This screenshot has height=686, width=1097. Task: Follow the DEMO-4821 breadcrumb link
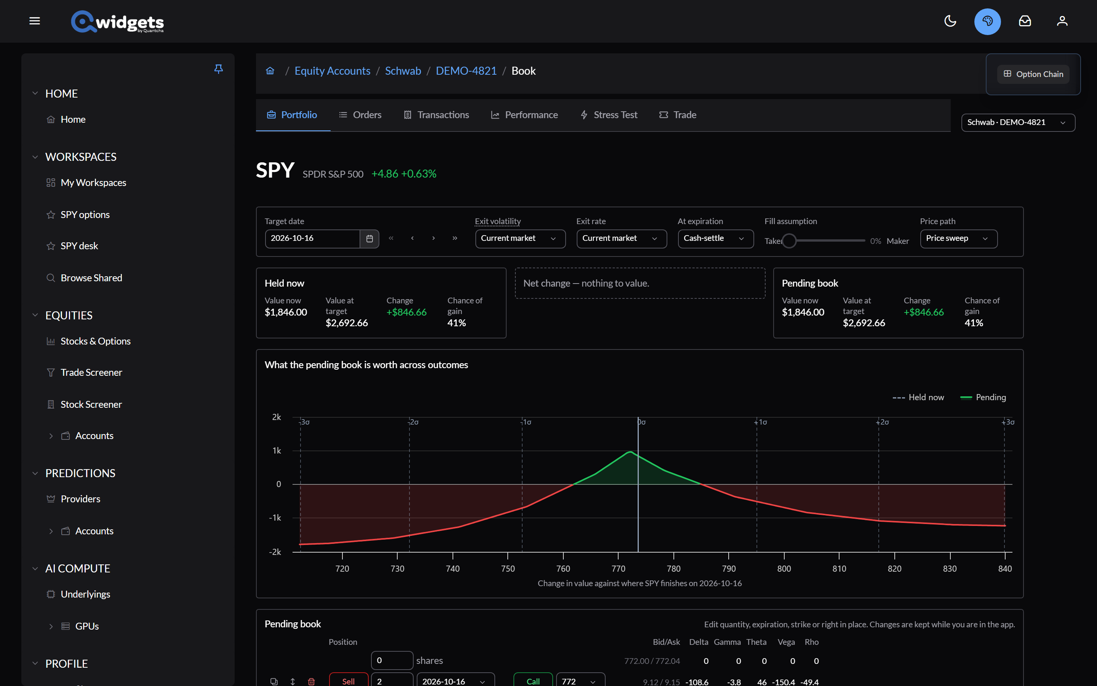(x=466, y=71)
